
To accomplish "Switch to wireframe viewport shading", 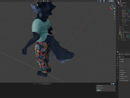I will pos(109,1).
